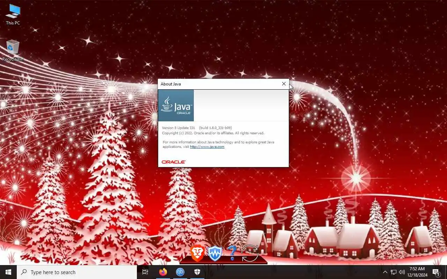Switch to Firefox on the taskbar
447x279 pixels.
(163, 272)
